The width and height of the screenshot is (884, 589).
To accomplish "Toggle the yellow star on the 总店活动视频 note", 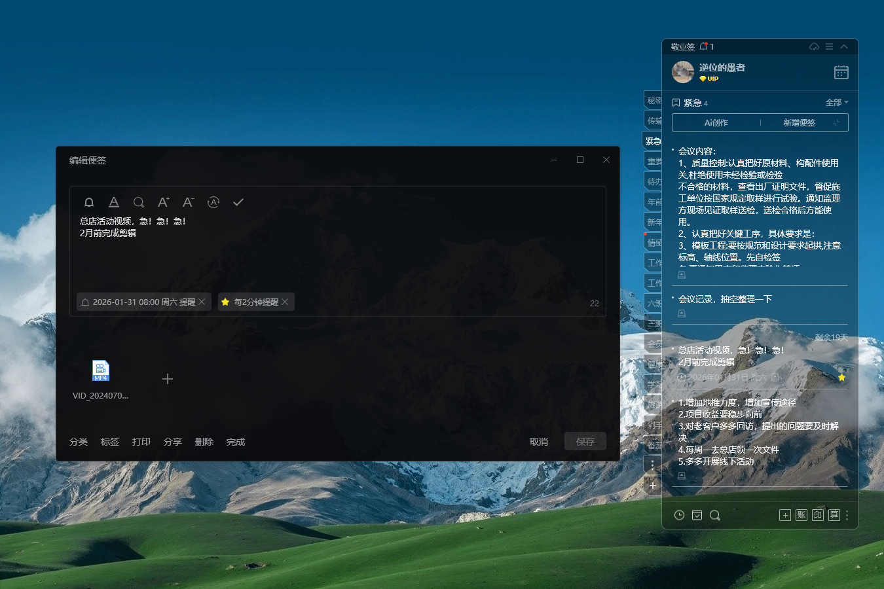I will coord(842,378).
